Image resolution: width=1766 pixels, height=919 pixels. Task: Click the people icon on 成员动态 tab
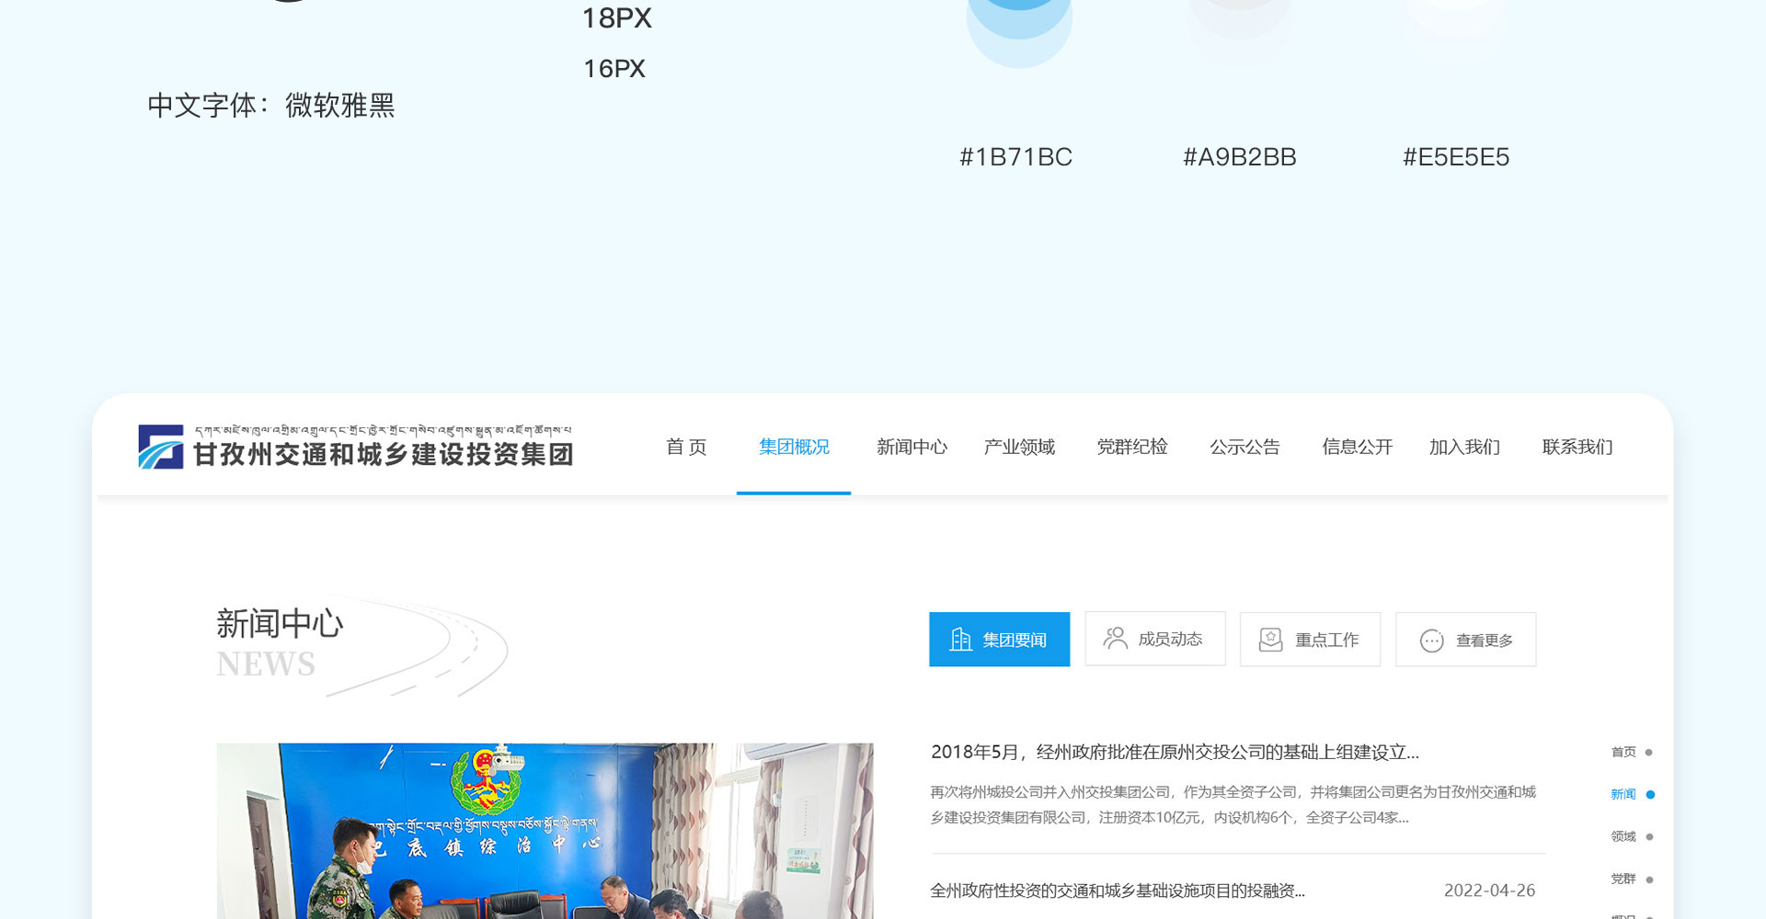1115,639
